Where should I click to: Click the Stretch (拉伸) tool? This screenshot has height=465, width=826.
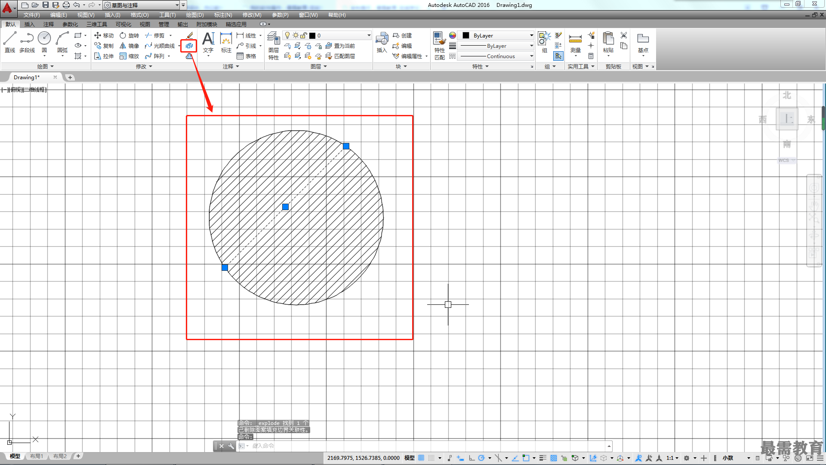(x=104, y=56)
